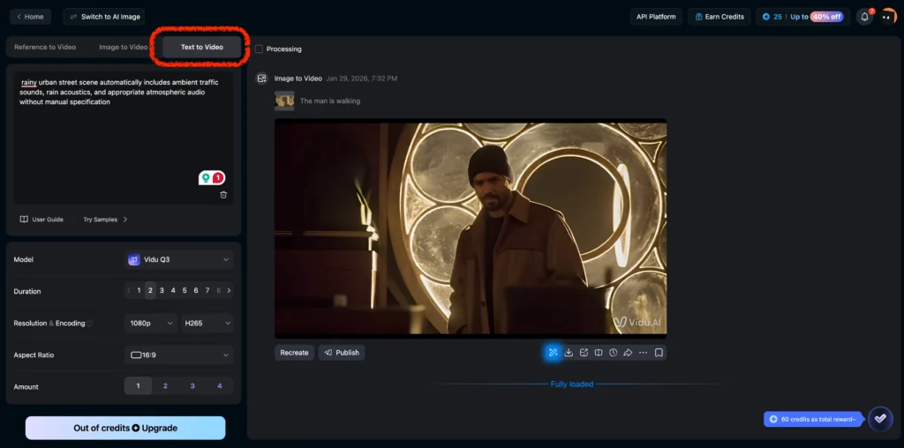Click 60 credits as total reward banner
This screenshot has width=904, height=448.
pos(813,419)
